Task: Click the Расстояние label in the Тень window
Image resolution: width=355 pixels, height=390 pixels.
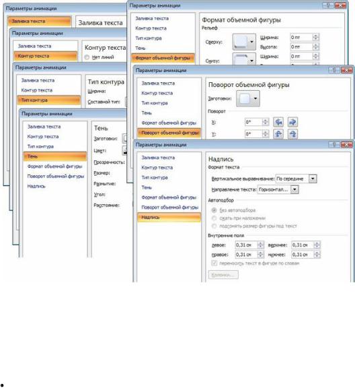Action: pyautogui.click(x=106, y=205)
